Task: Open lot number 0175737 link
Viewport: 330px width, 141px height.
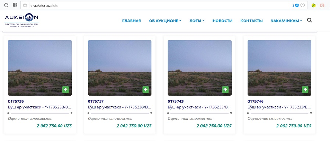Action: click(x=96, y=101)
